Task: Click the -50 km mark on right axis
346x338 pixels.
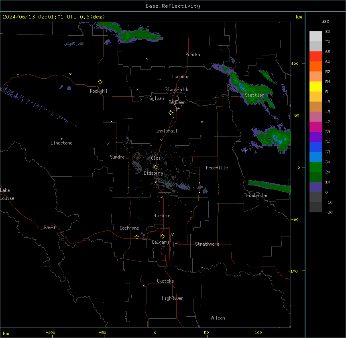Action: pos(295,219)
